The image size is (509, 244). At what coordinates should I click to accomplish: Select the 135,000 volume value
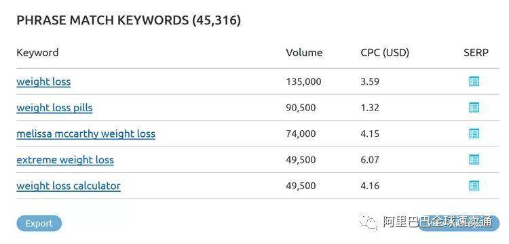tap(303, 81)
